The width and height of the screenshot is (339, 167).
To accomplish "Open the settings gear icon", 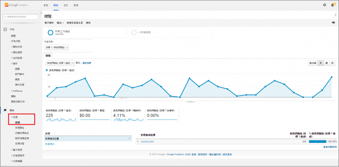I will (325, 5).
